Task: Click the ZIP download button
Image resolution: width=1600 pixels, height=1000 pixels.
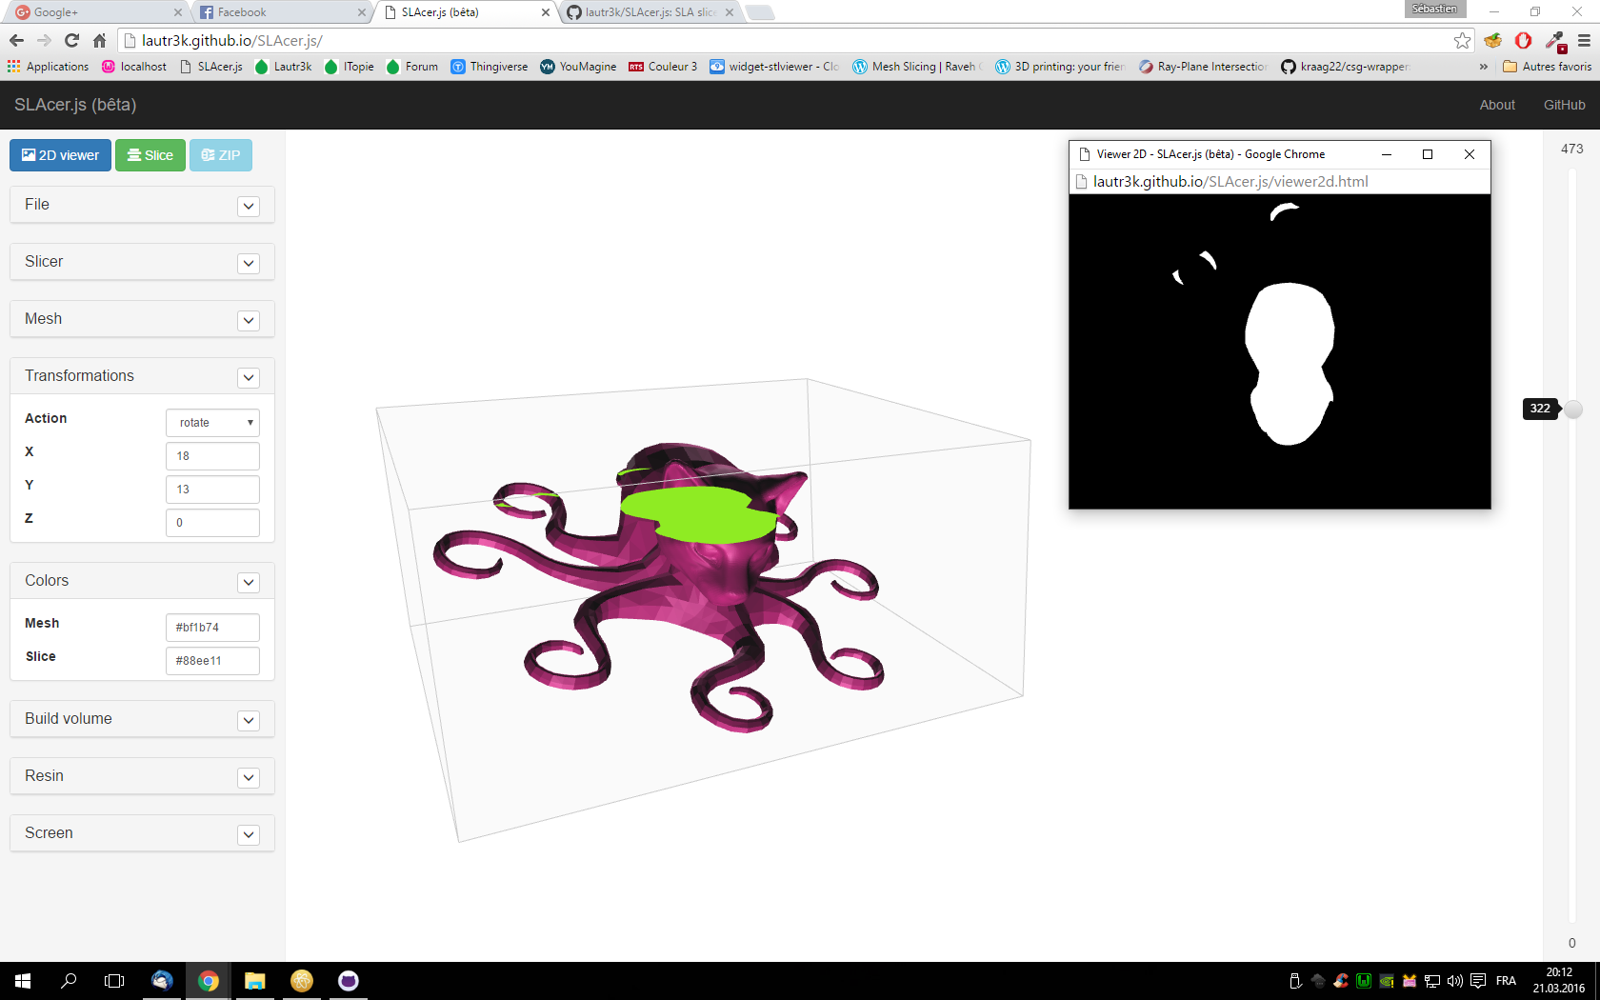Action: (x=221, y=155)
